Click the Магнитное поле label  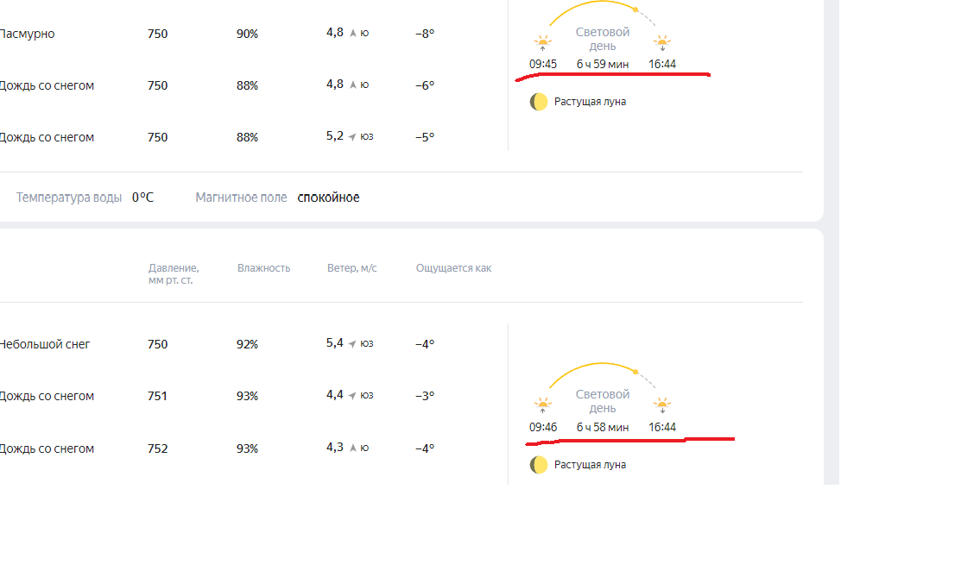click(x=241, y=198)
